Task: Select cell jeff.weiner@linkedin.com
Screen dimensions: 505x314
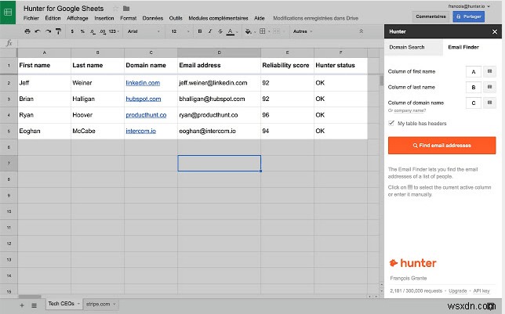Action: tap(219, 83)
